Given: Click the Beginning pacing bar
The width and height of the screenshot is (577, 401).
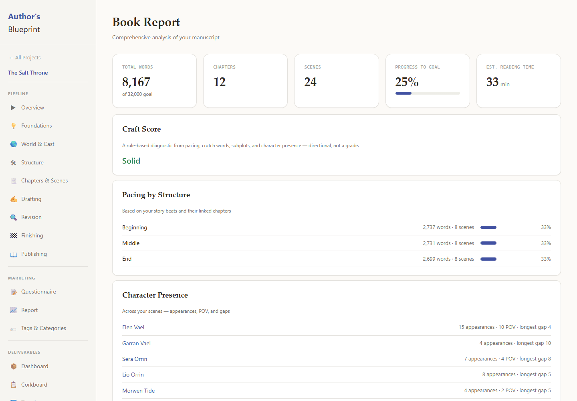Looking at the screenshot, I should [488, 227].
